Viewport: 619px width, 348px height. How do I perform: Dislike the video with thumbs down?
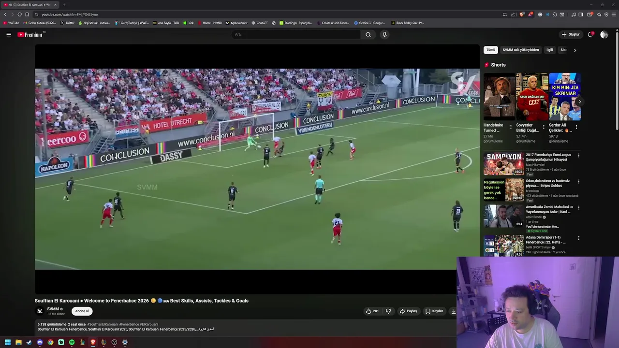coord(388,311)
